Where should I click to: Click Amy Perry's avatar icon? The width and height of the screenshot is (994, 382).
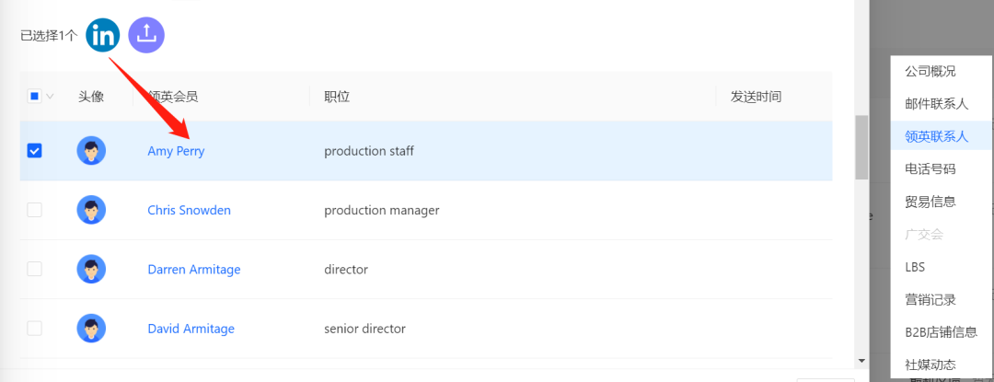click(x=91, y=151)
